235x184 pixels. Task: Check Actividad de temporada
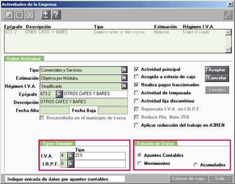coord(136,93)
